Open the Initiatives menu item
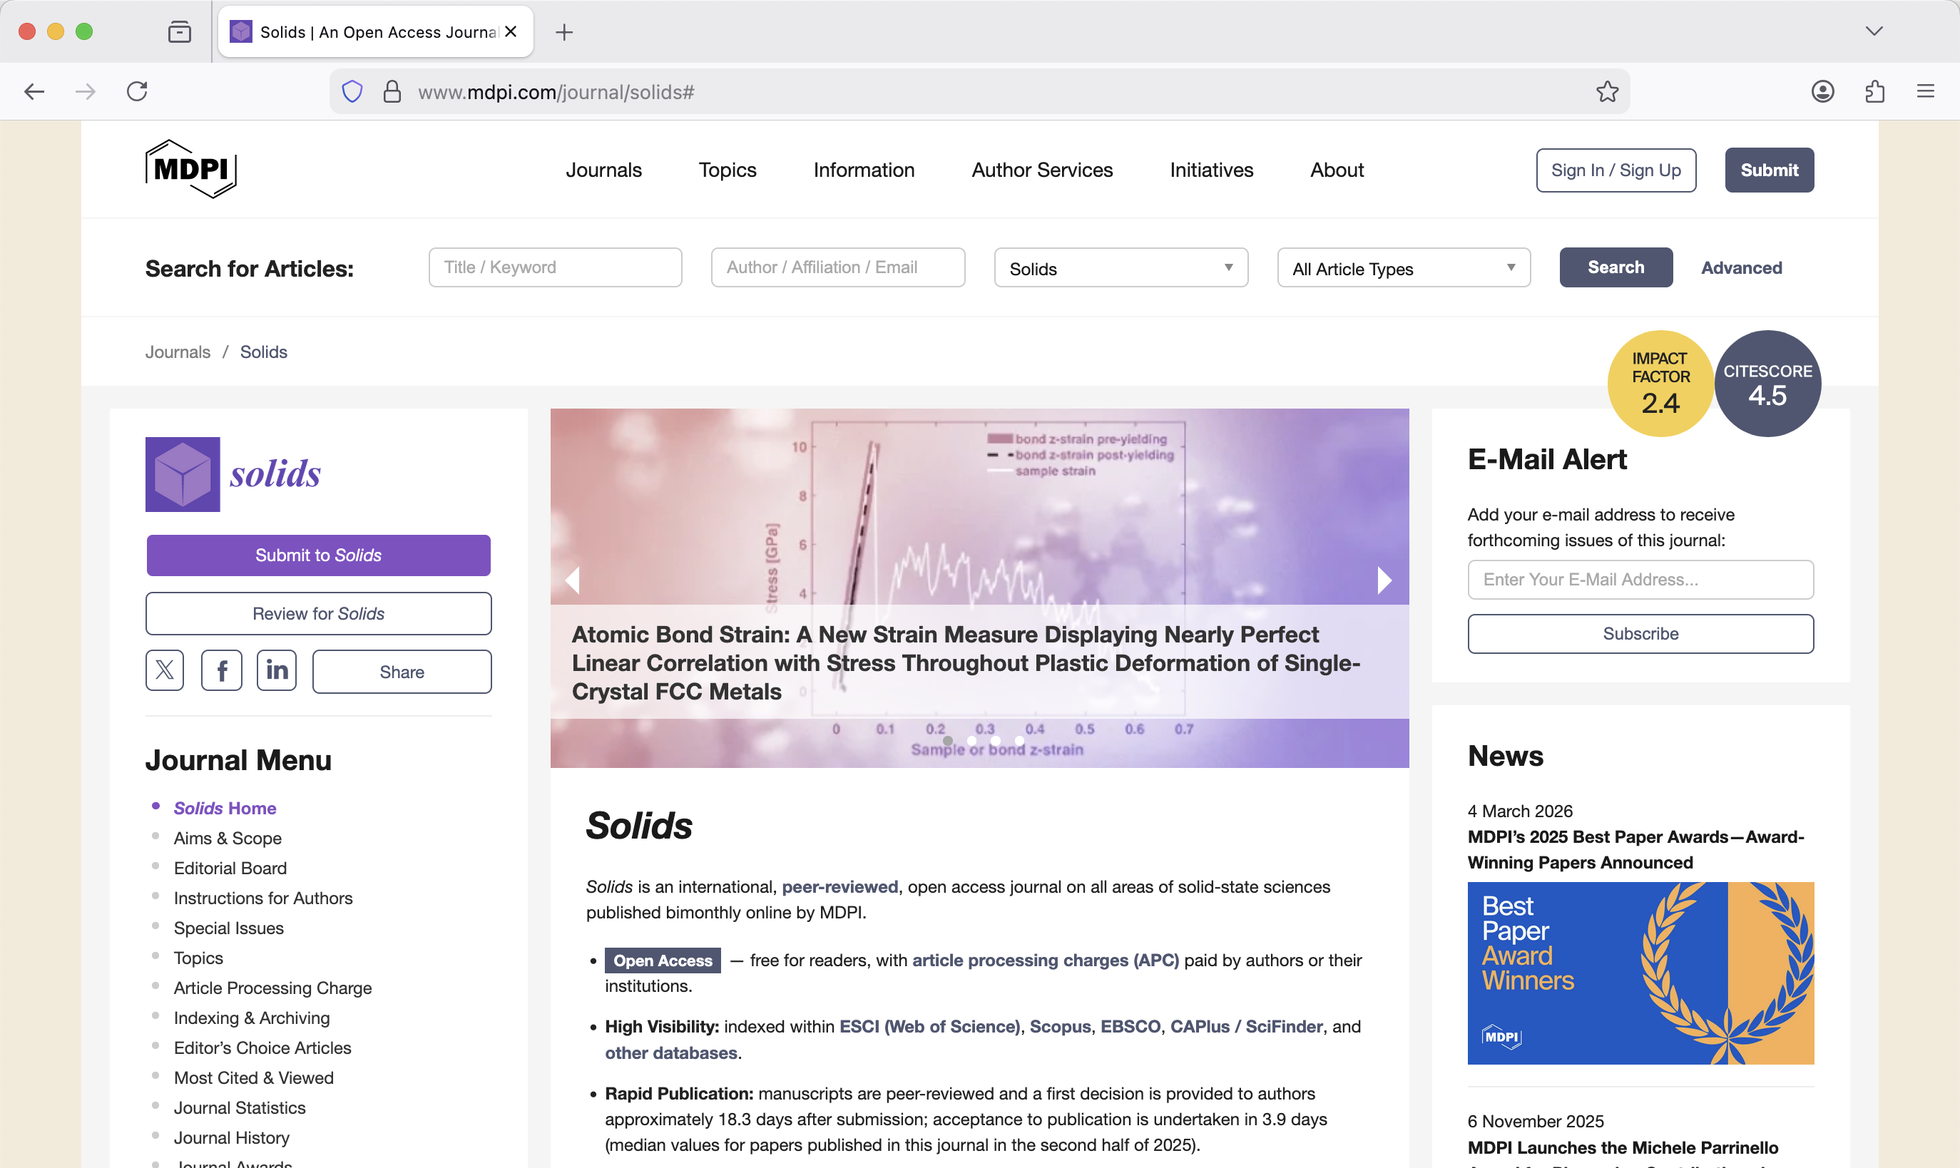Viewport: 1960px width, 1168px height. [1210, 170]
